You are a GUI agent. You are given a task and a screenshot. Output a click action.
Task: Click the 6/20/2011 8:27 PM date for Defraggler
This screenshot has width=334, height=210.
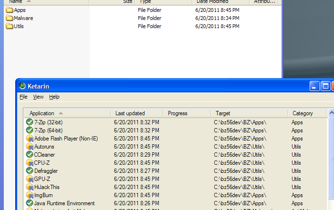pyautogui.click(x=136, y=171)
